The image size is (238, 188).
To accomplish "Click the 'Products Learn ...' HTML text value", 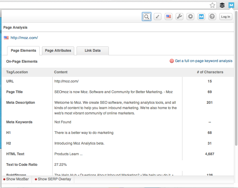I will click(x=68, y=154).
